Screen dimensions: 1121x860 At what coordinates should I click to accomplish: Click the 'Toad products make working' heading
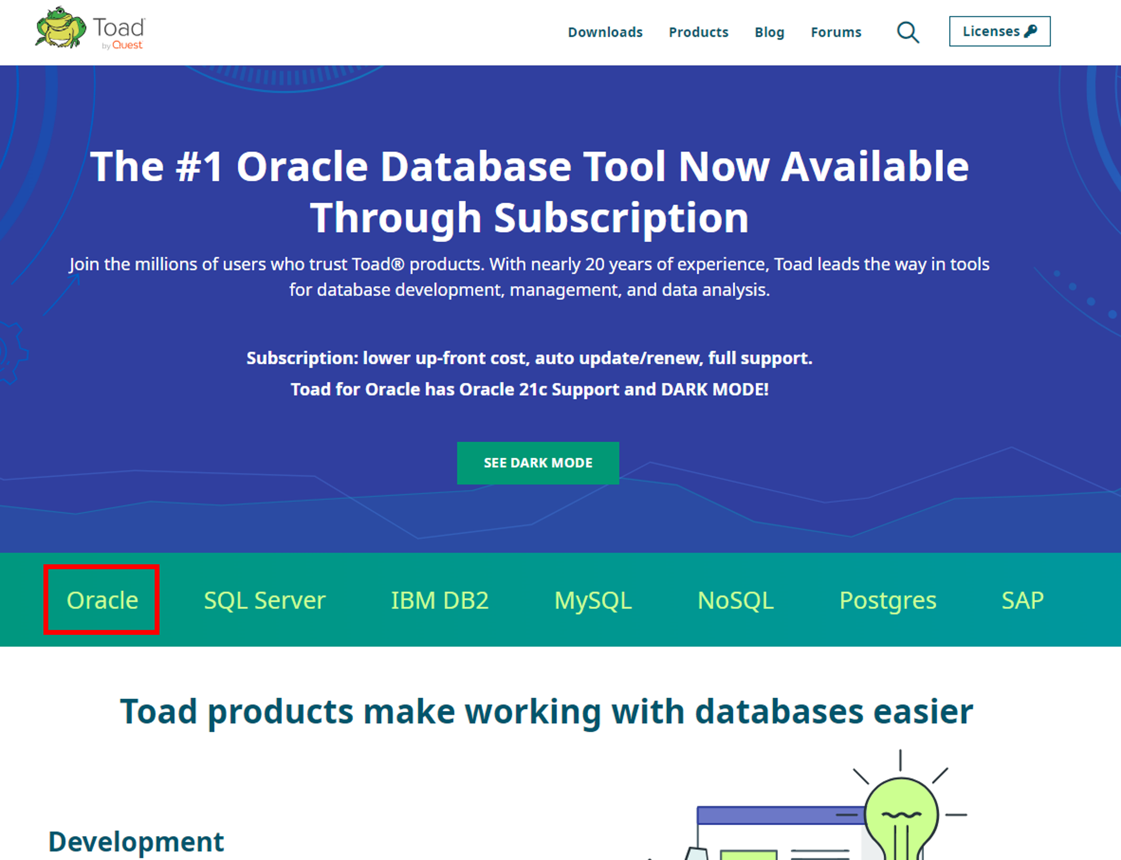tap(546, 712)
